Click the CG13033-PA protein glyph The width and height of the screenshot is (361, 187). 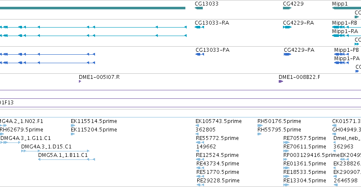click(200, 54)
